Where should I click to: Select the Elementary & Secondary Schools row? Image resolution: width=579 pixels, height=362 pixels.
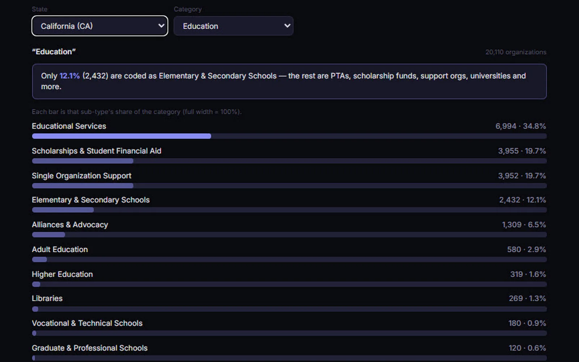pyautogui.click(x=289, y=204)
